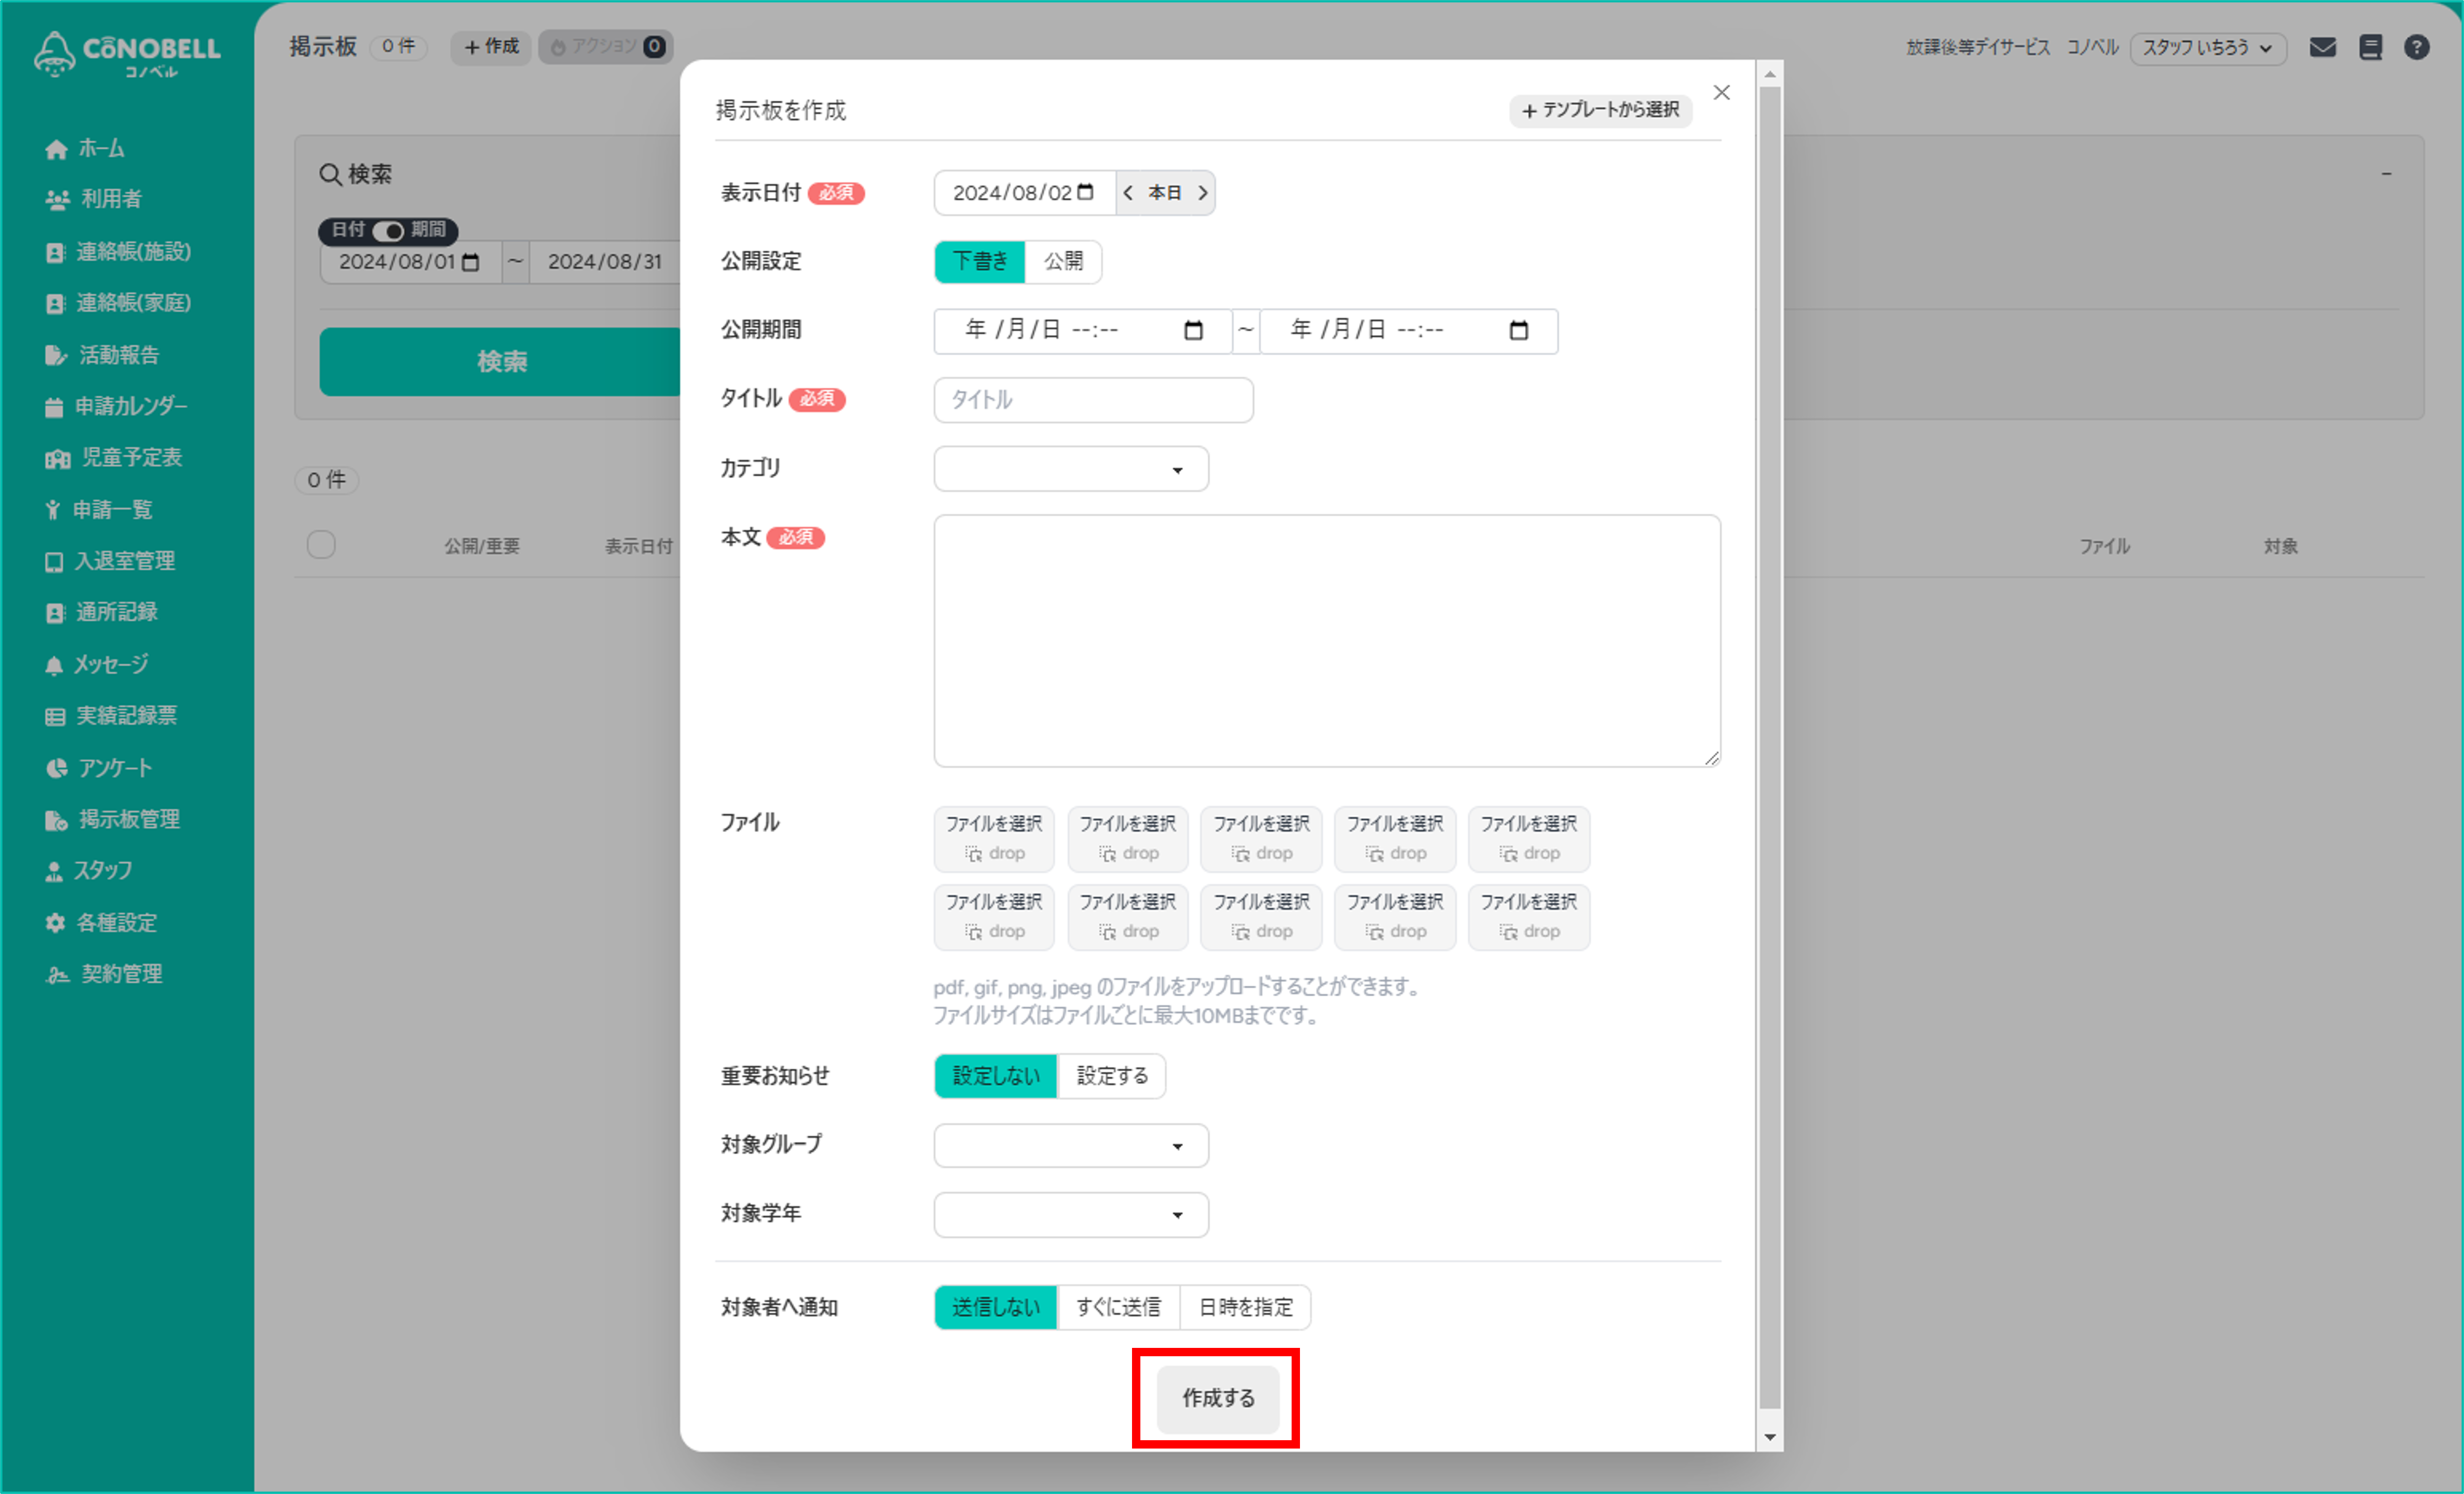Open 連絡帳(家庭) in the sidebar

(118, 303)
